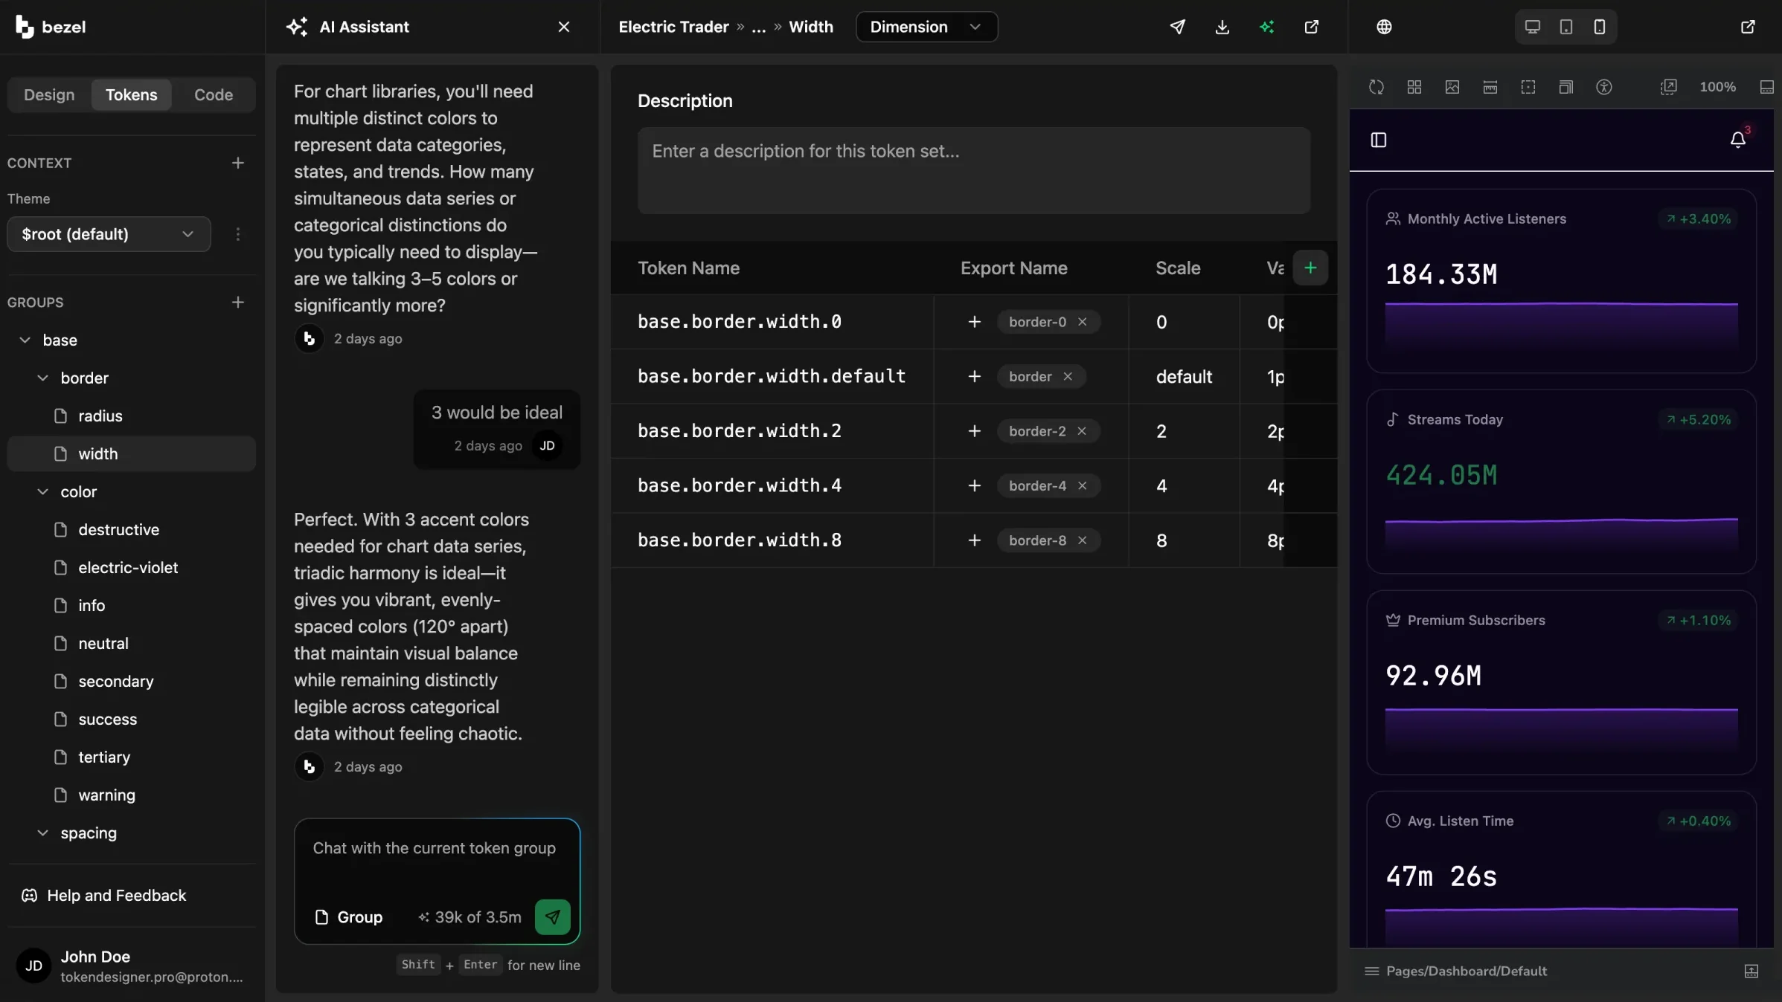Click the image icon in preview toolbar

(1452, 87)
